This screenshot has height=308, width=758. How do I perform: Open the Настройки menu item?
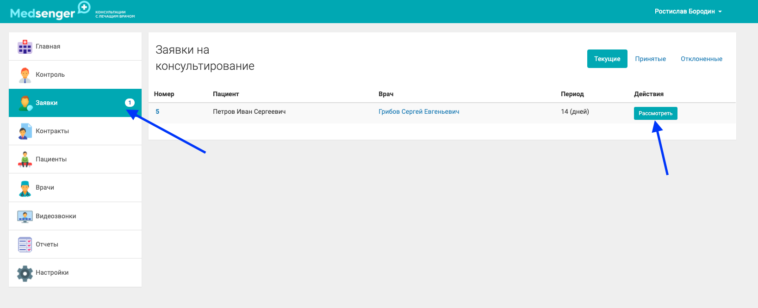tap(52, 272)
